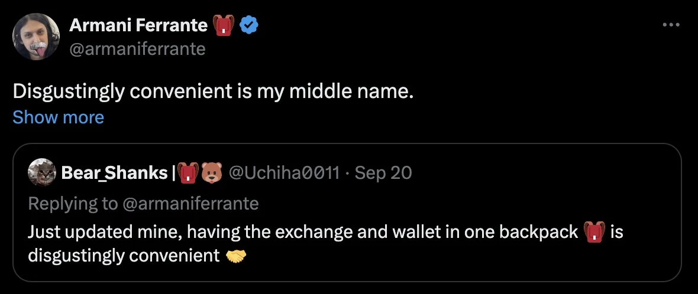Click the Bear_Shanks display name
This screenshot has height=294, width=698.
click(114, 172)
